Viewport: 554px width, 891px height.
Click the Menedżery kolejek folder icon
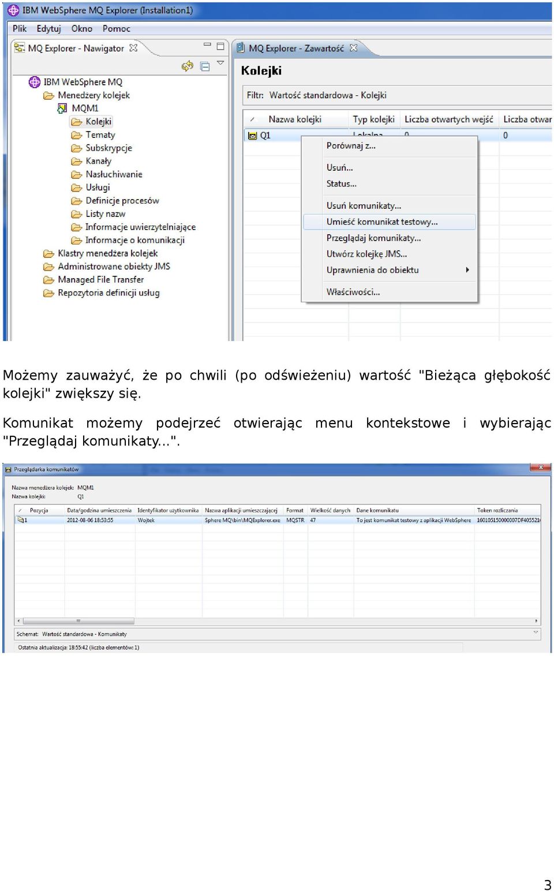pyautogui.click(x=49, y=96)
